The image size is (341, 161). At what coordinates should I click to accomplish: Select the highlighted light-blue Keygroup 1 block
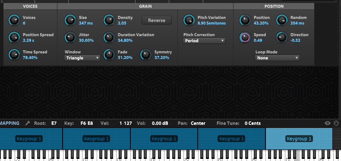[x=299, y=139]
